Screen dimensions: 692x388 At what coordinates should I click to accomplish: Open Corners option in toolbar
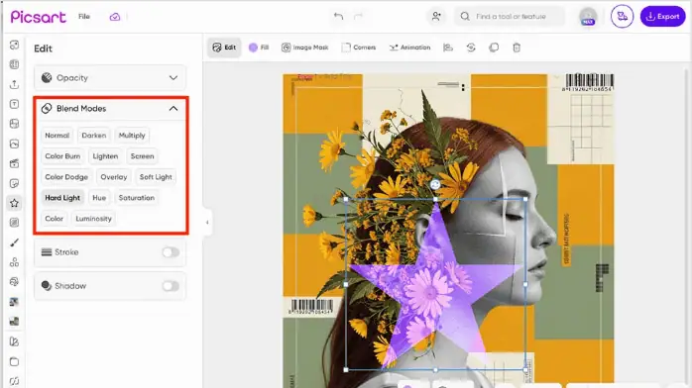pyautogui.click(x=359, y=48)
